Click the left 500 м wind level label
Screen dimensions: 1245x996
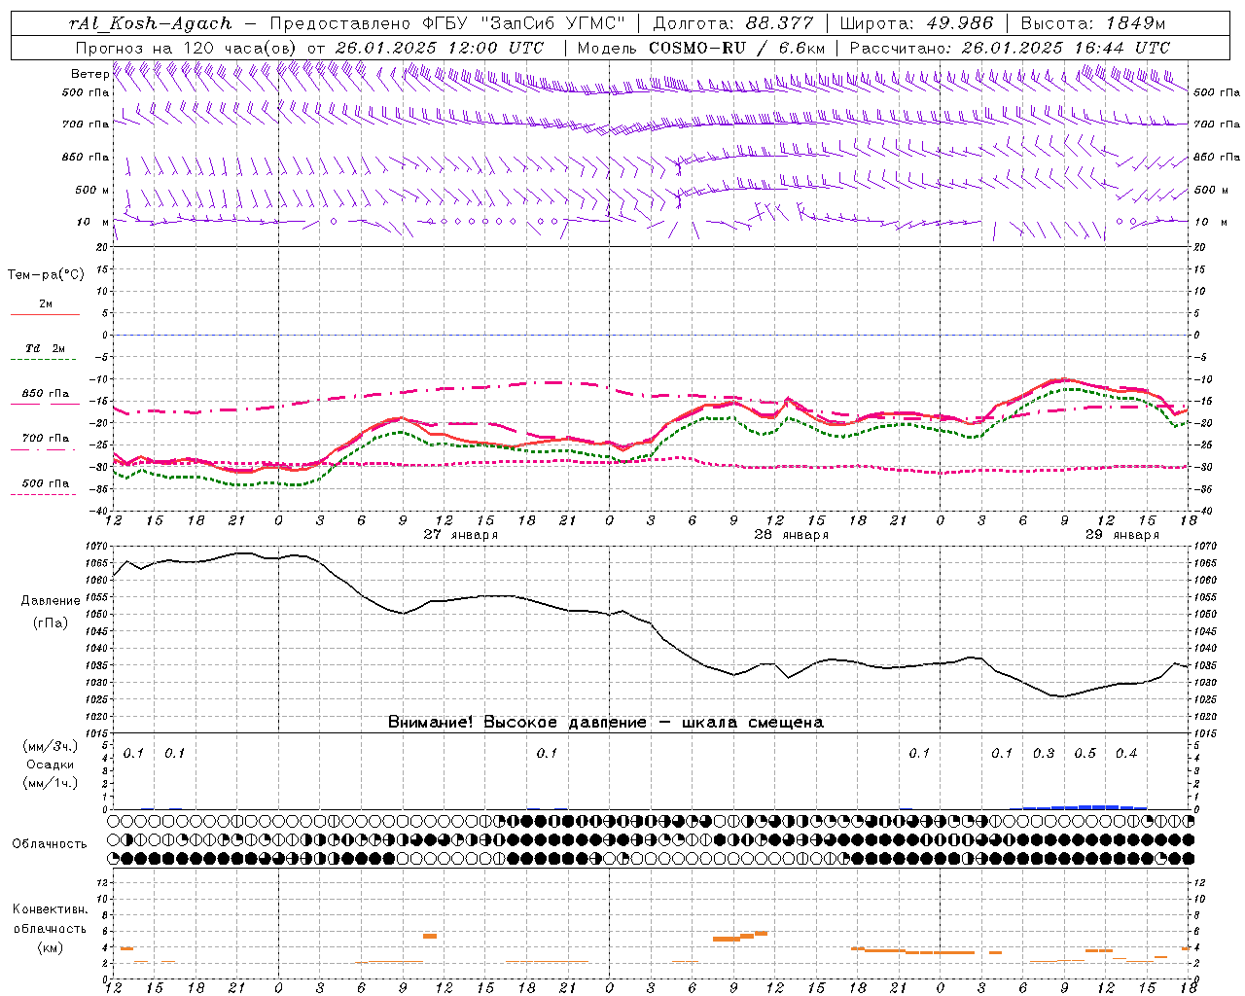[92, 190]
